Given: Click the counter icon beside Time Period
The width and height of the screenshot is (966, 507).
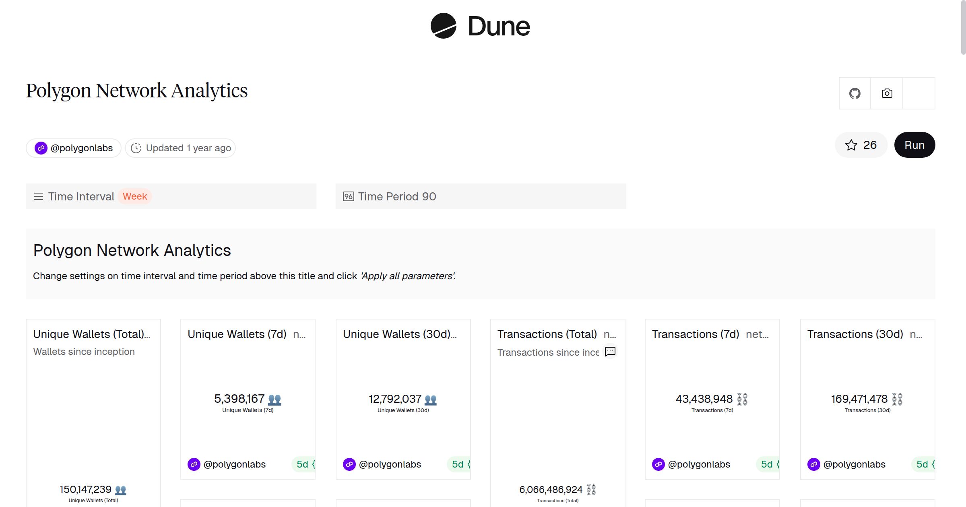Looking at the screenshot, I should pos(348,196).
